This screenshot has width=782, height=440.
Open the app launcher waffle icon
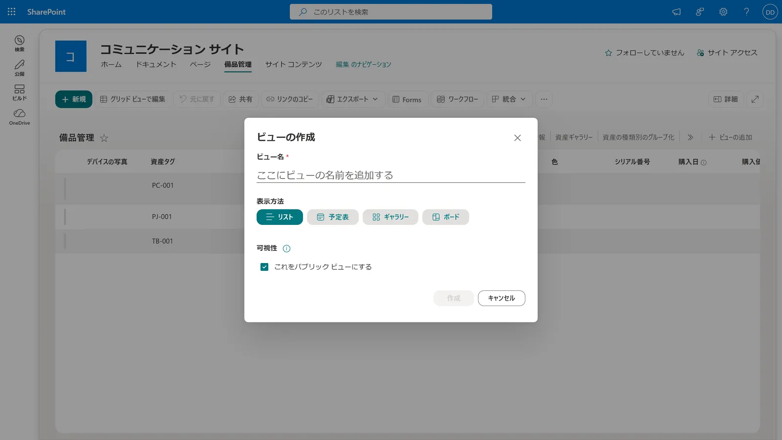point(12,12)
